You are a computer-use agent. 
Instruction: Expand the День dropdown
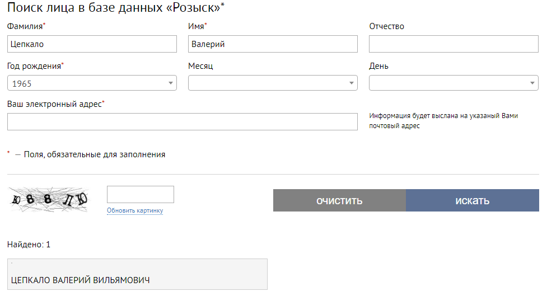454,83
